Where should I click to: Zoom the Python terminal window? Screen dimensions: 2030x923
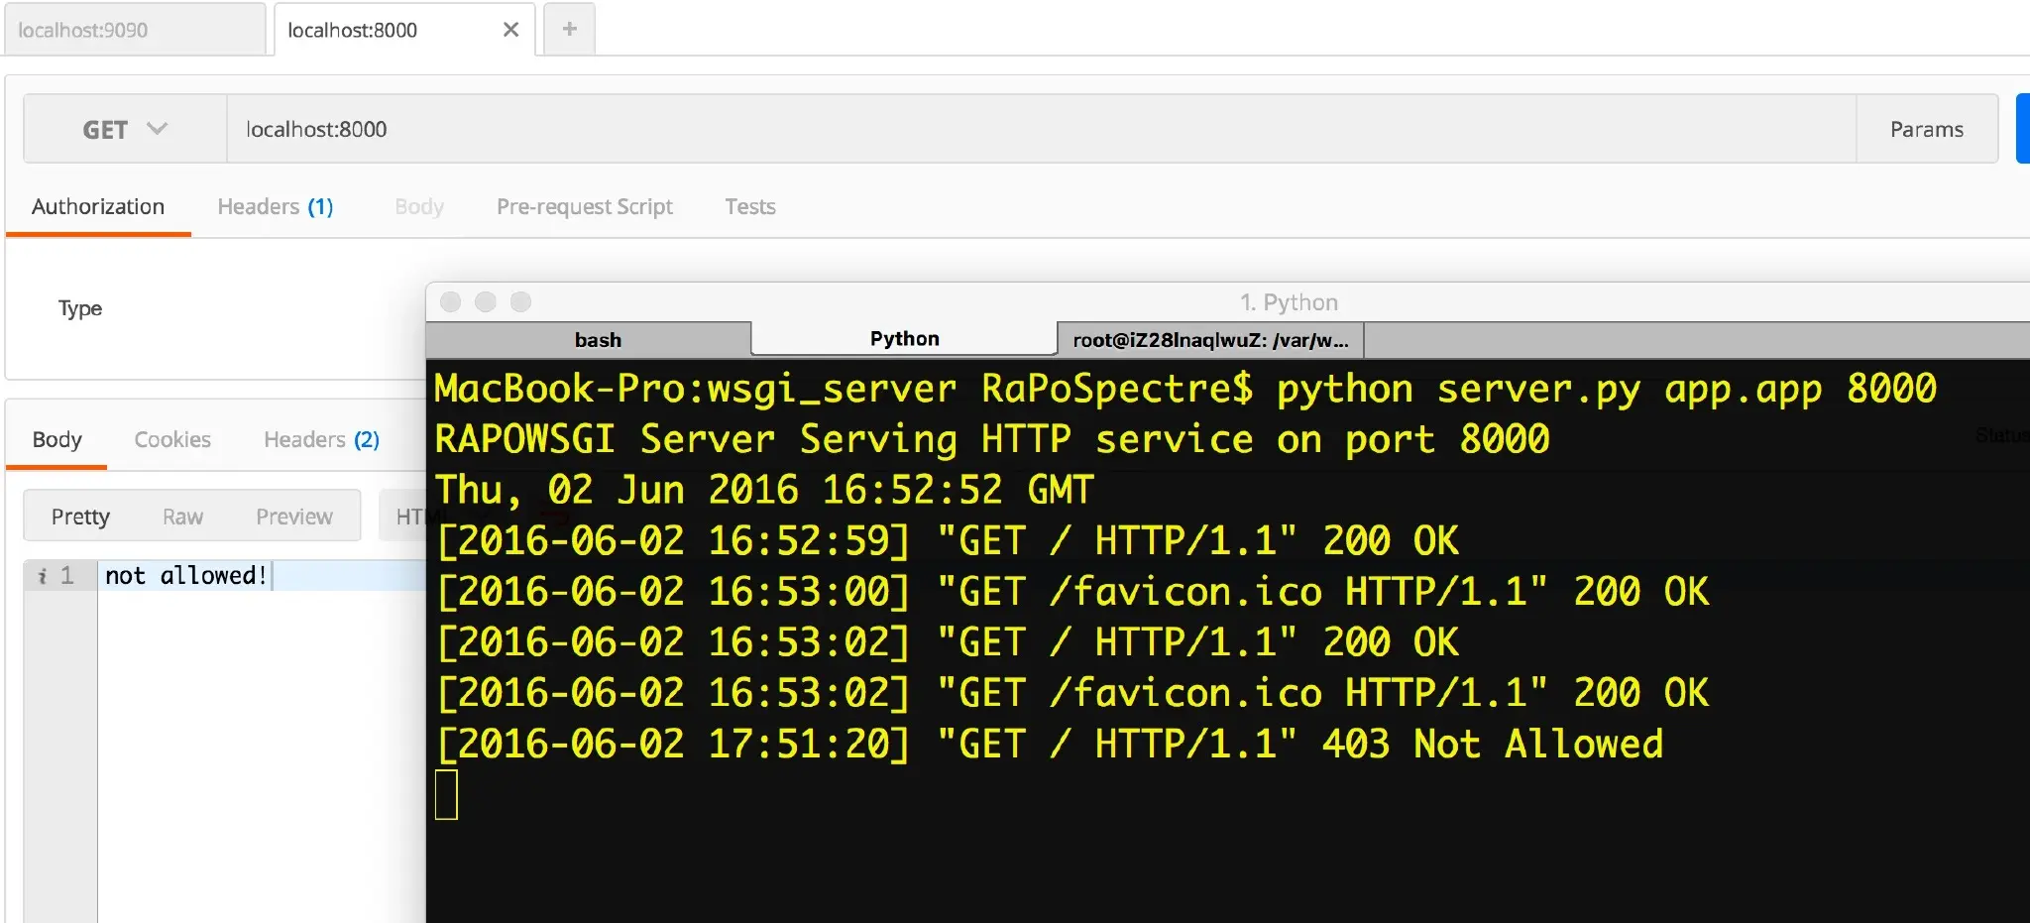520,301
